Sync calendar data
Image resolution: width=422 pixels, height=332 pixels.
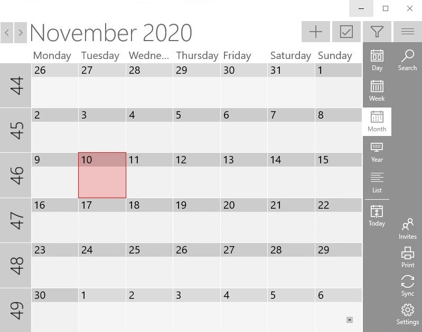[x=407, y=286]
